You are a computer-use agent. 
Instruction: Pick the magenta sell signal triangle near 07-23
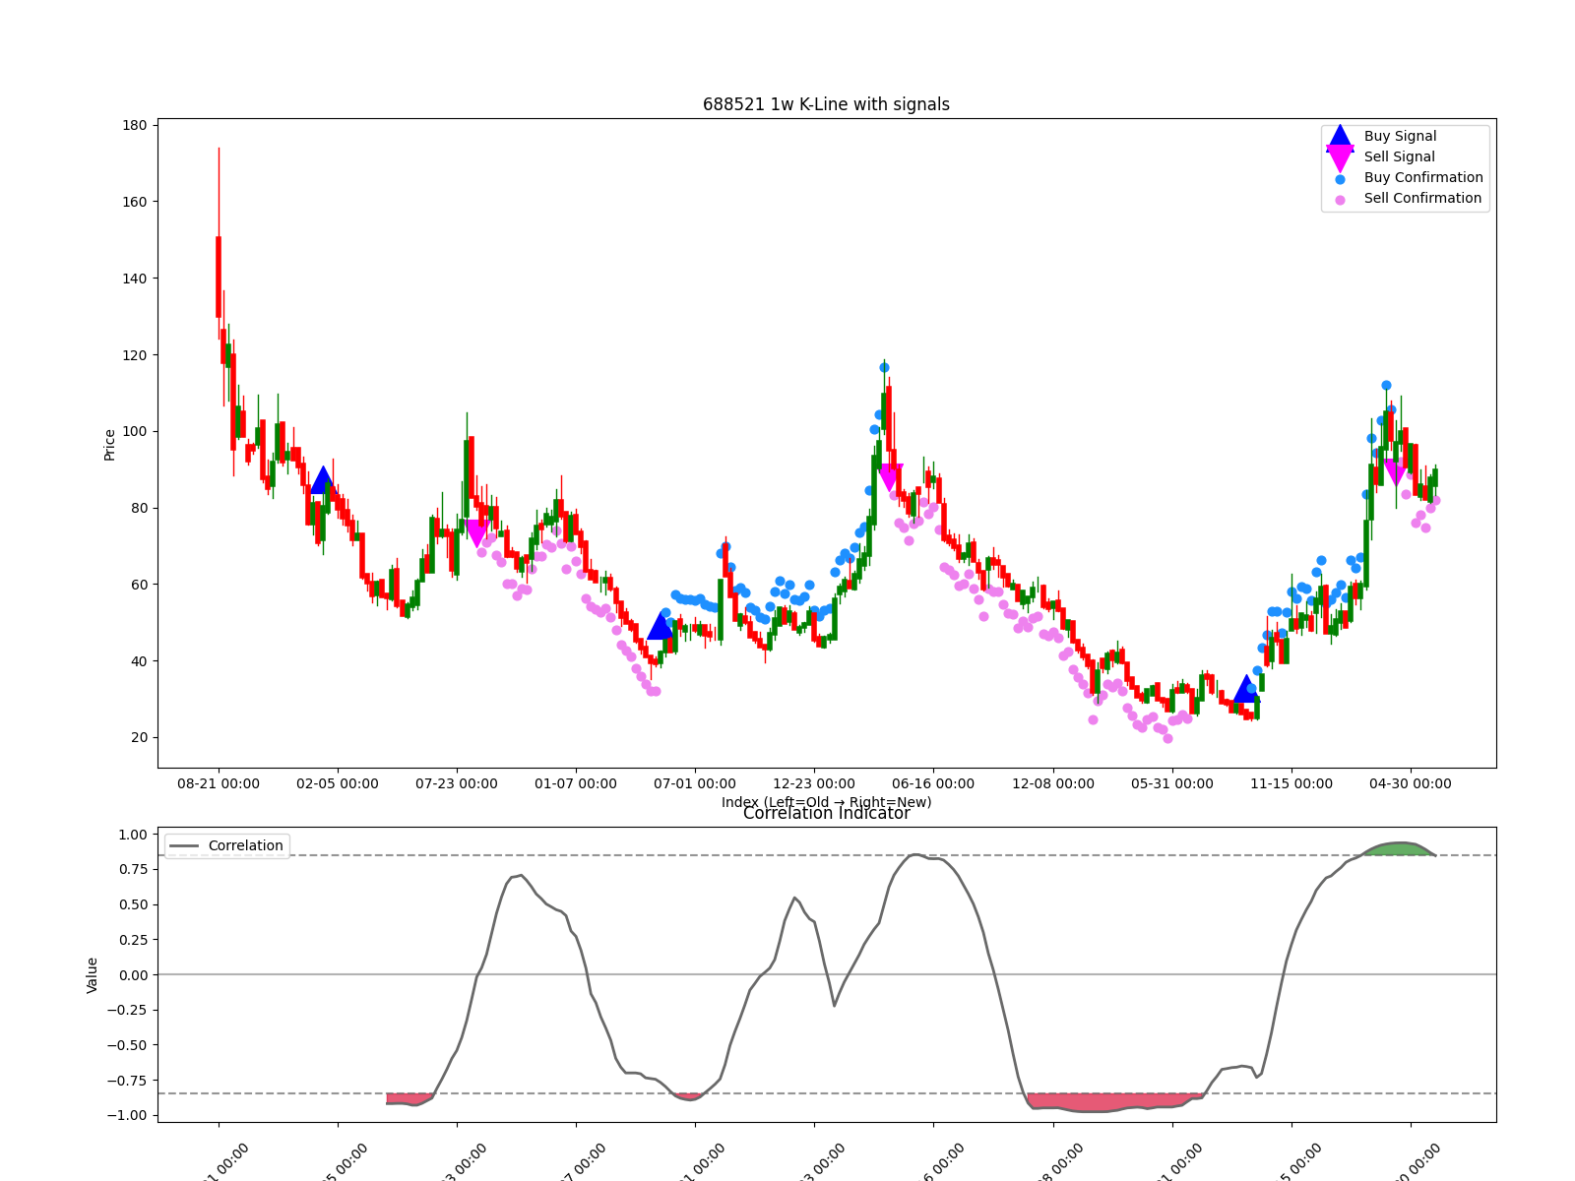click(476, 533)
